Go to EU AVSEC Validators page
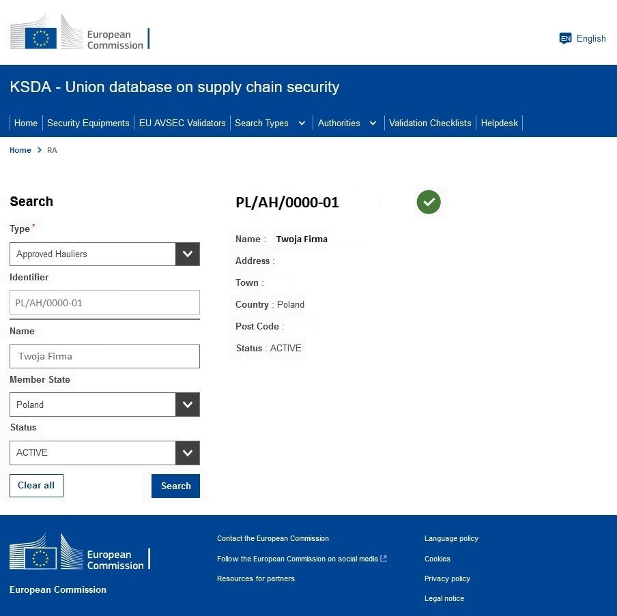Screen dimensions: 617x616 tap(182, 123)
